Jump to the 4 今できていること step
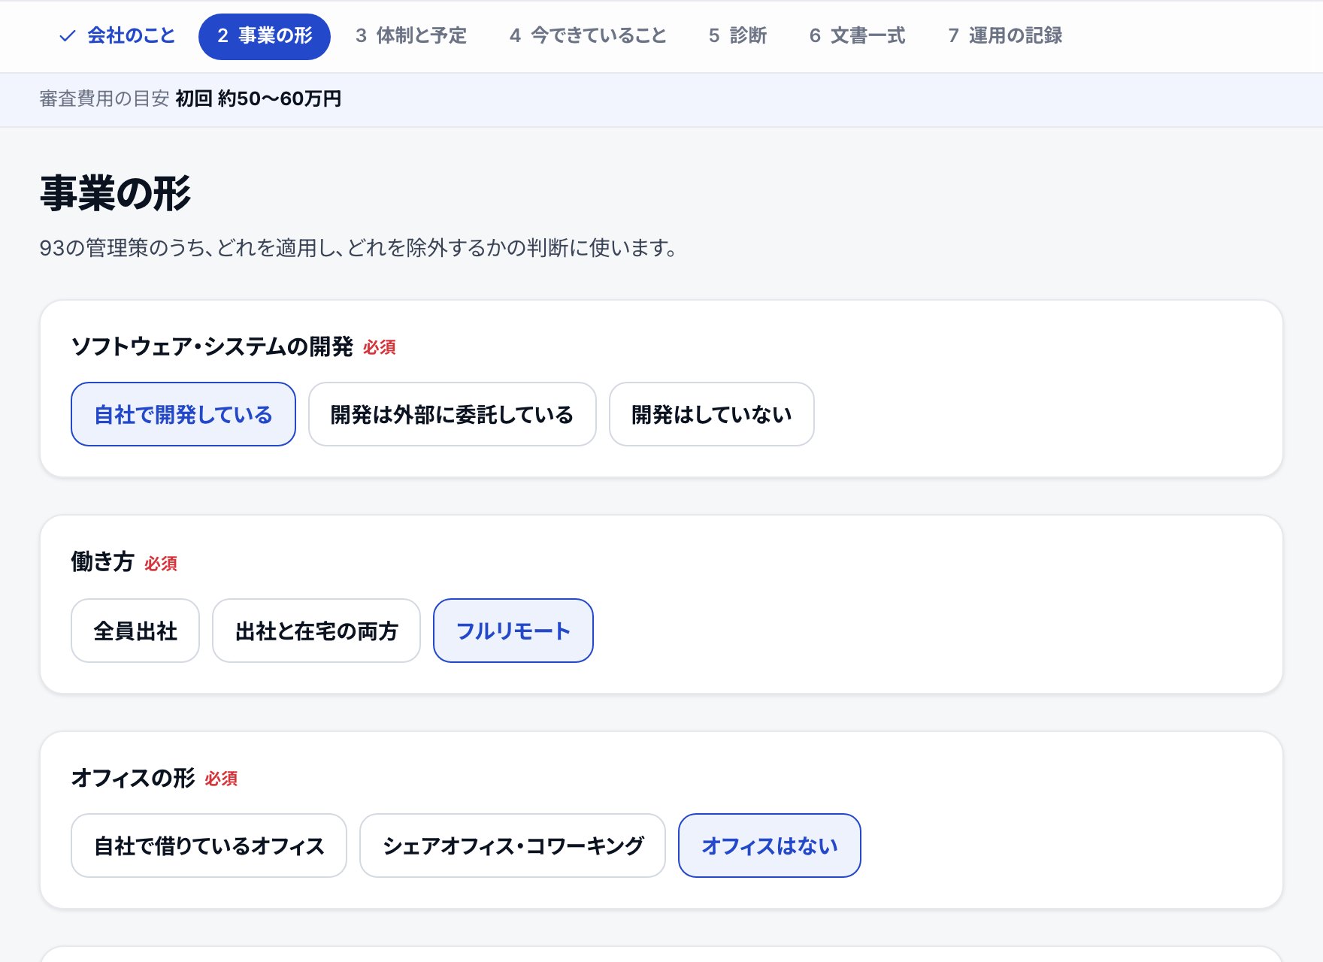 [588, 35]
